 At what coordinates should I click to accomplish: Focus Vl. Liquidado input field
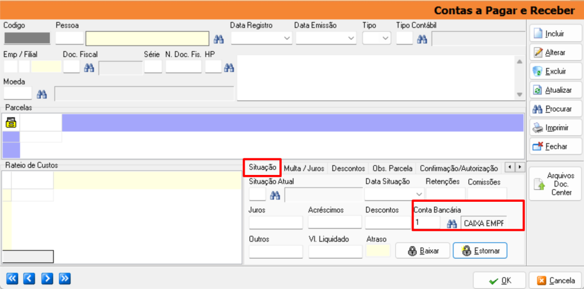(x=335, y=252)
